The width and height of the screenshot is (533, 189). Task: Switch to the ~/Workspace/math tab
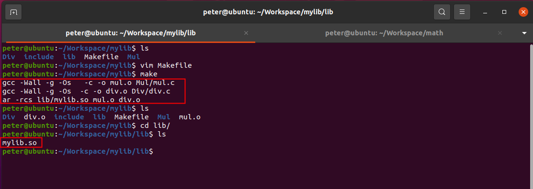[x=384, y=33]
